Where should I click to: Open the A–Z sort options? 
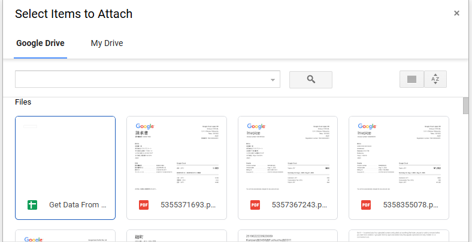click(435, 79)
